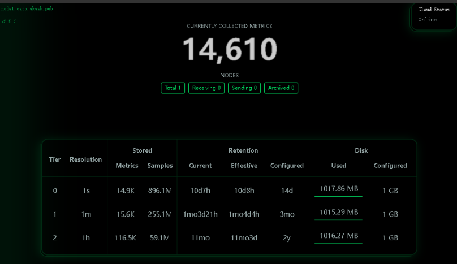Click the Online status text

pos(428,20)
